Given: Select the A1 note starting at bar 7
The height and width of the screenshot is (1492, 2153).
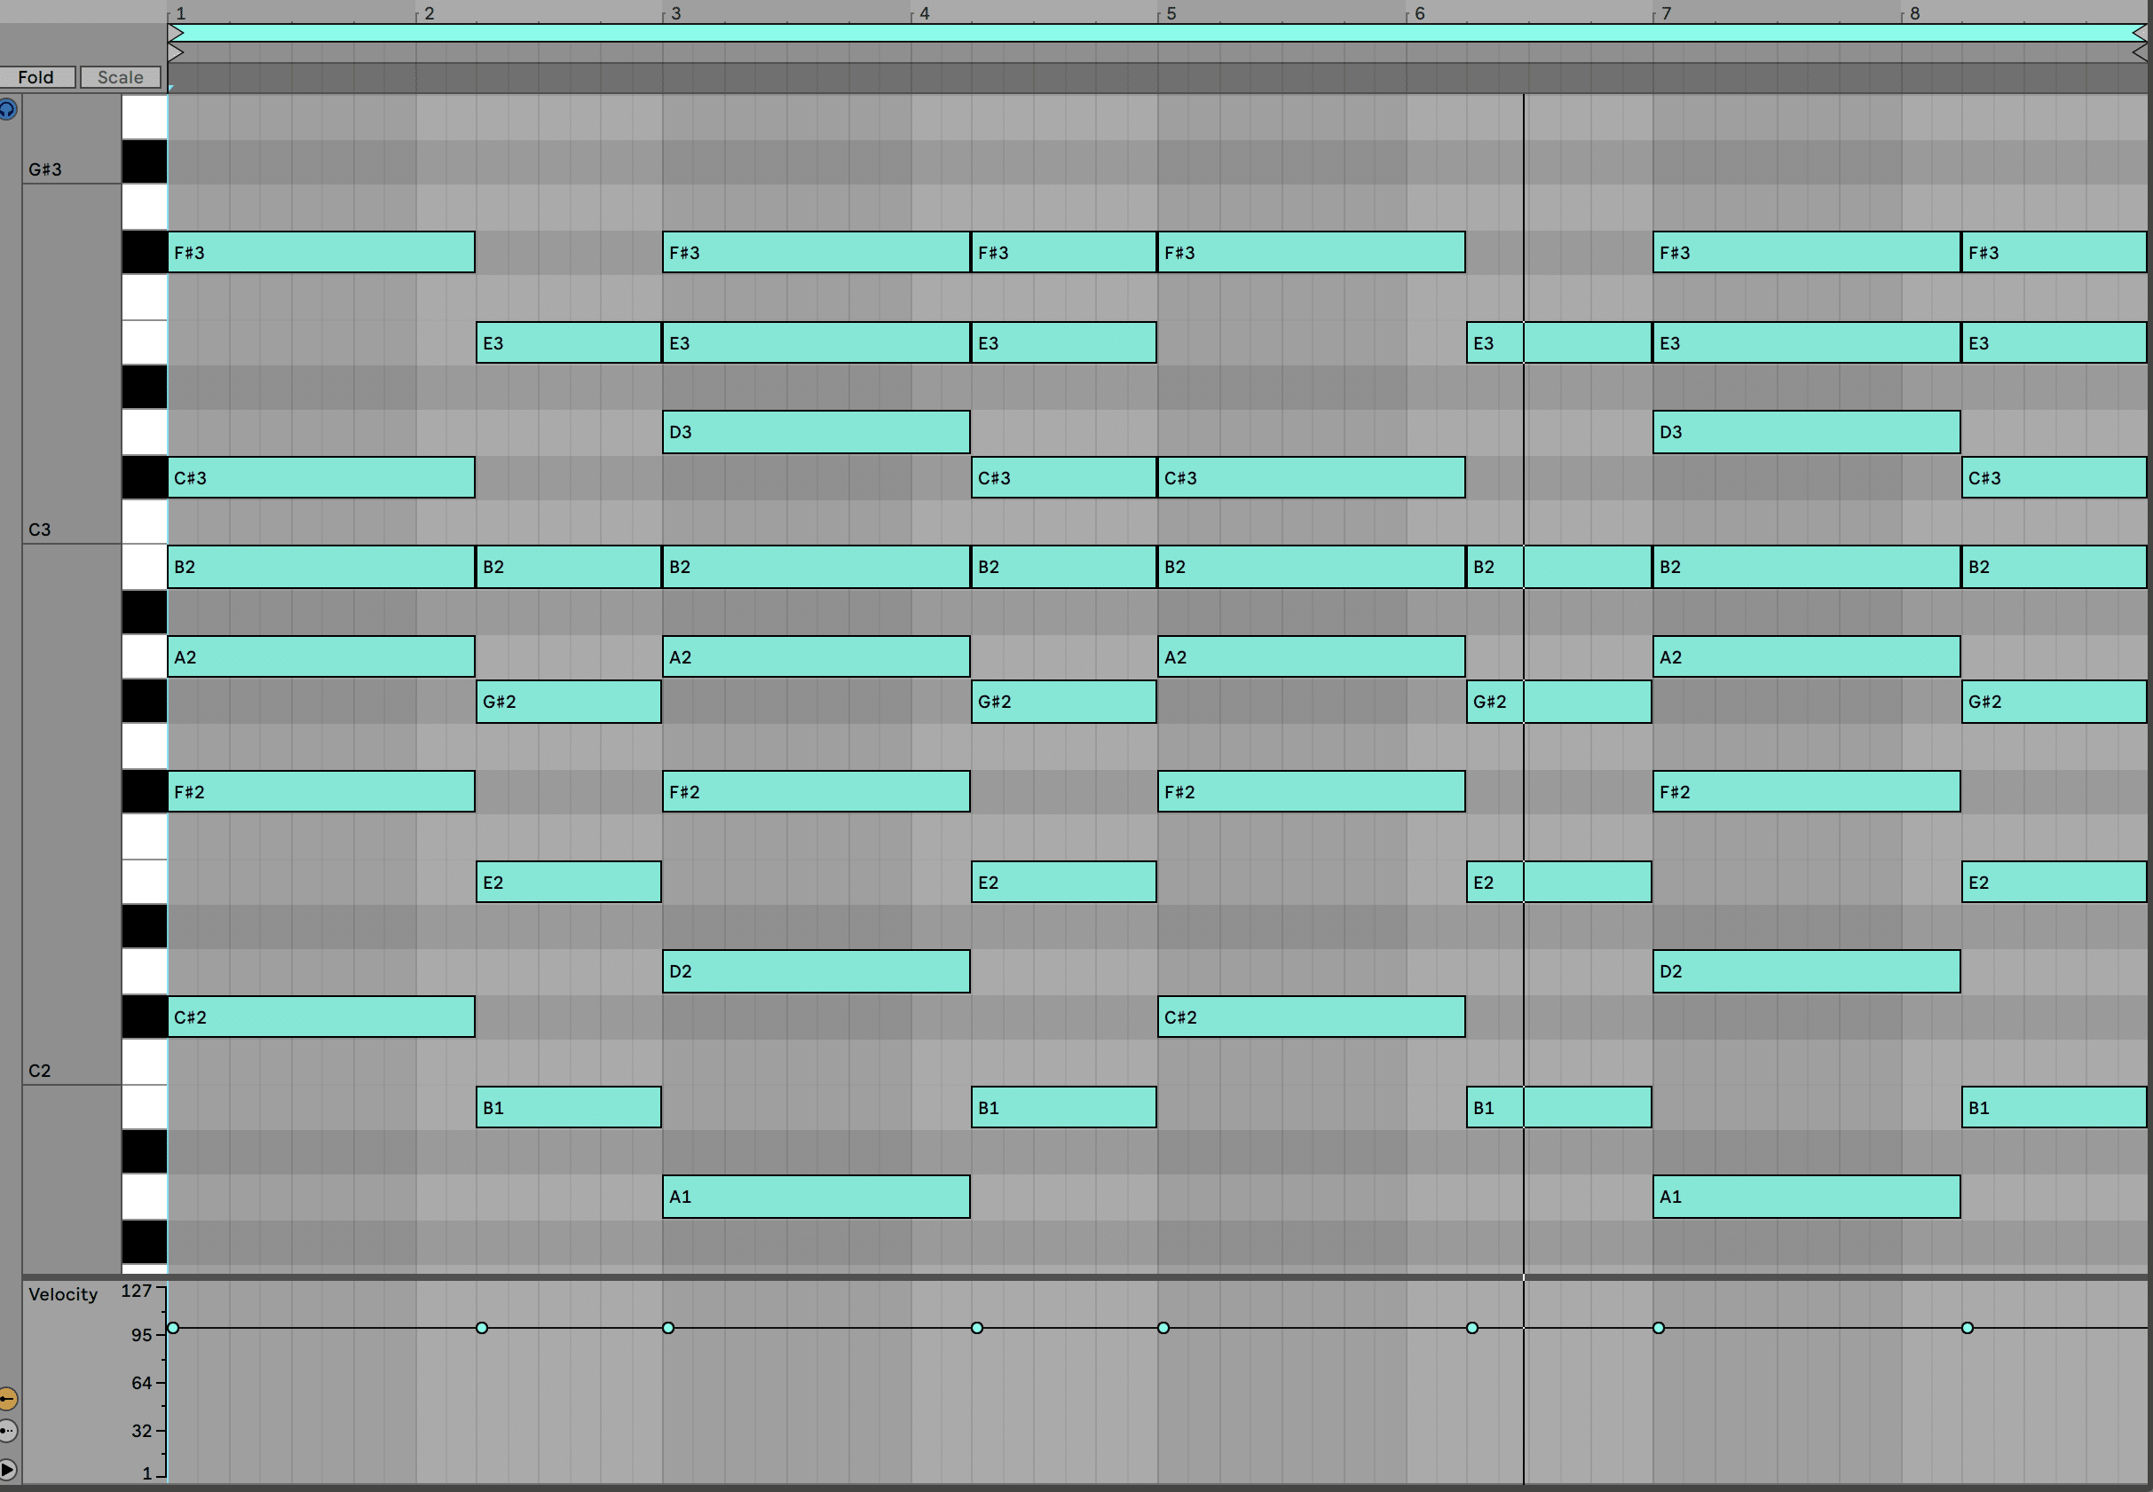Looking at the screenshot, I should 1807,1197.
